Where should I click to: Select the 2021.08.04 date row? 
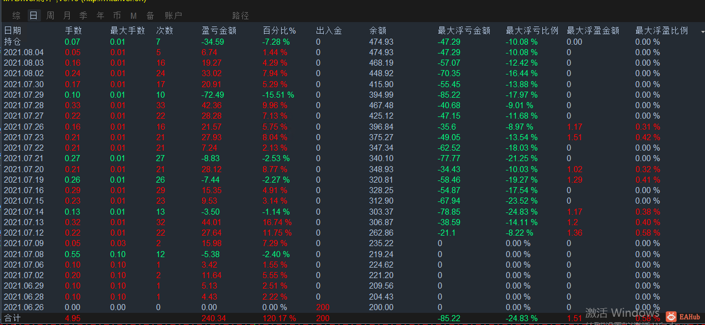tap(352, 52)
